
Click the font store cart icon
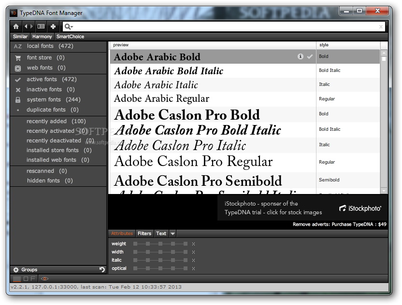coord(18,58)
